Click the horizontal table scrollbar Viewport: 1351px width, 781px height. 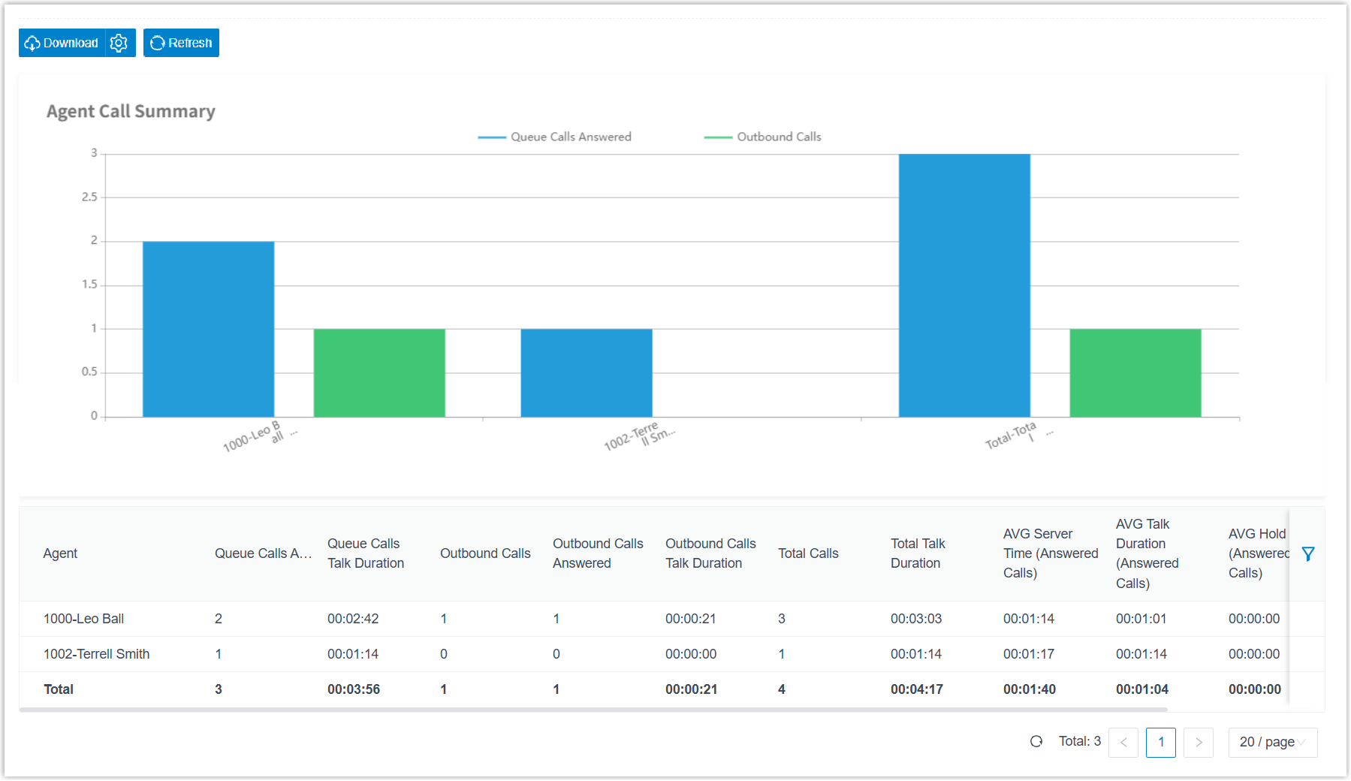593,709
